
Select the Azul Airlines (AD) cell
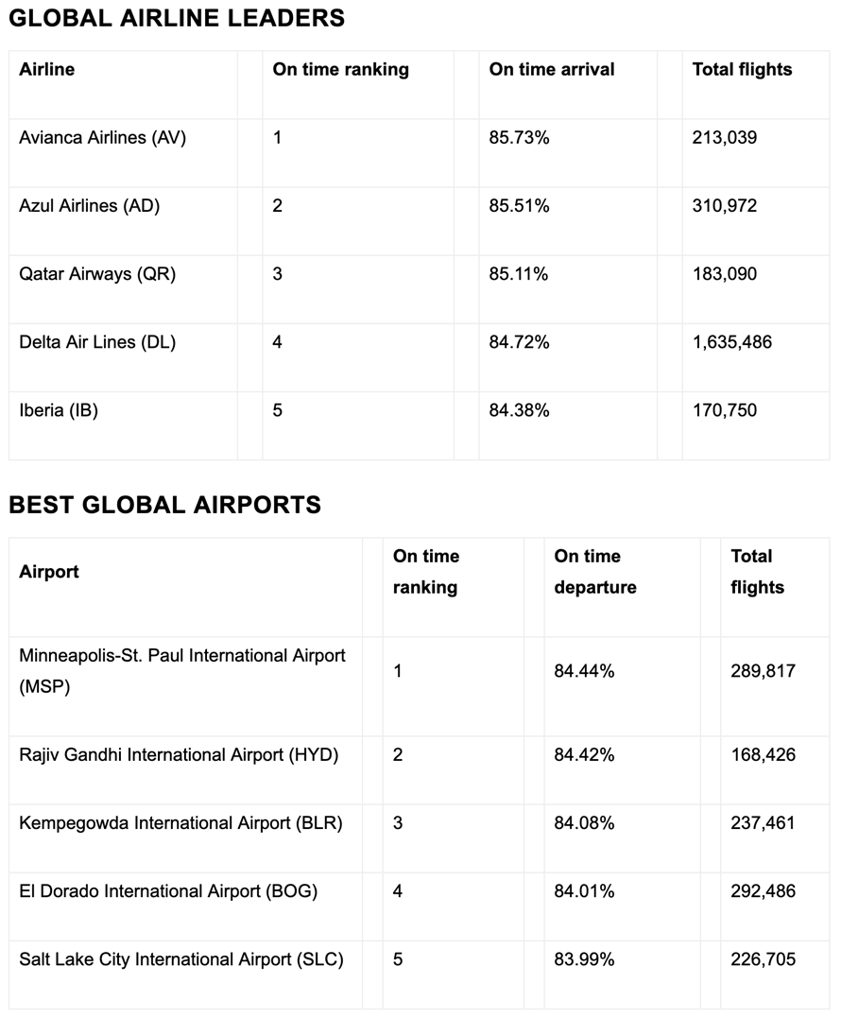point(89,205)
